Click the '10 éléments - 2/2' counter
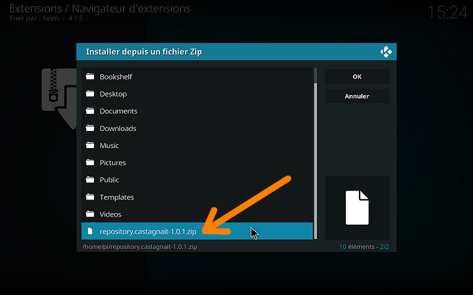This screenshot has width=473, height=295. pyautogui.click(x=364, y=247)
